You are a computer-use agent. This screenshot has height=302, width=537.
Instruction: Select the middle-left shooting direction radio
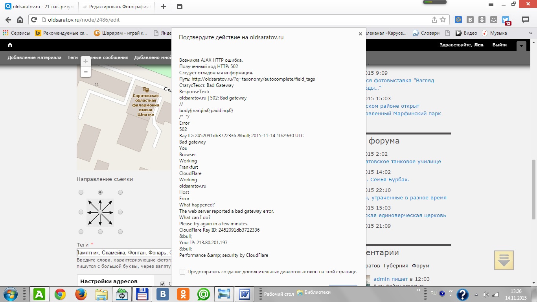pos(81,212)
